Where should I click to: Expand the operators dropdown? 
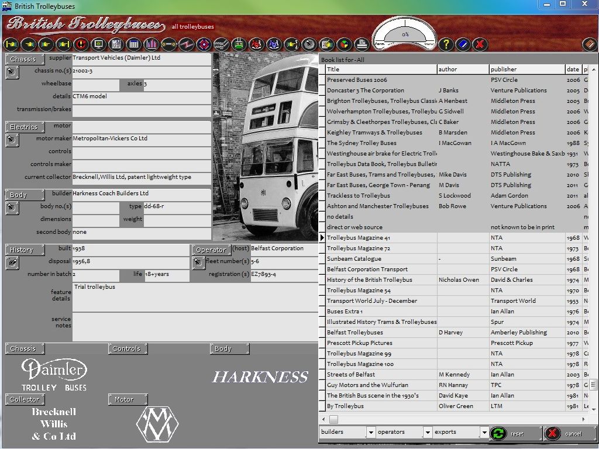[426, 433]
